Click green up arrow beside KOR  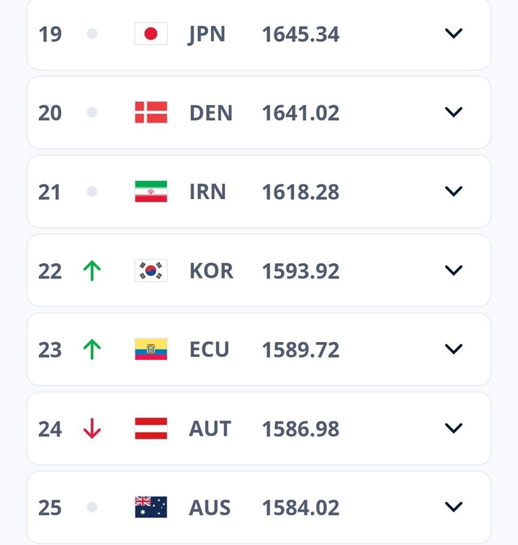[92, 271]
